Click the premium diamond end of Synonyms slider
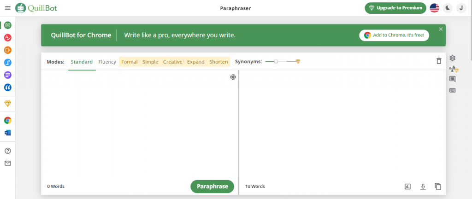 [x=298, y=61]
